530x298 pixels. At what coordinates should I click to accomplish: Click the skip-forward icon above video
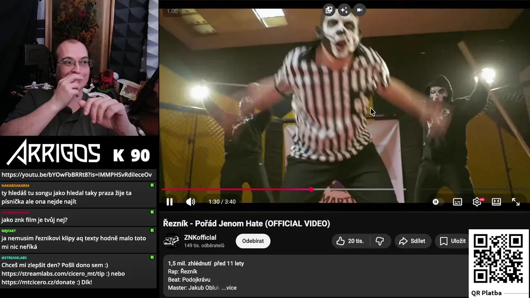pyautogui.click(x=359, y=10)
